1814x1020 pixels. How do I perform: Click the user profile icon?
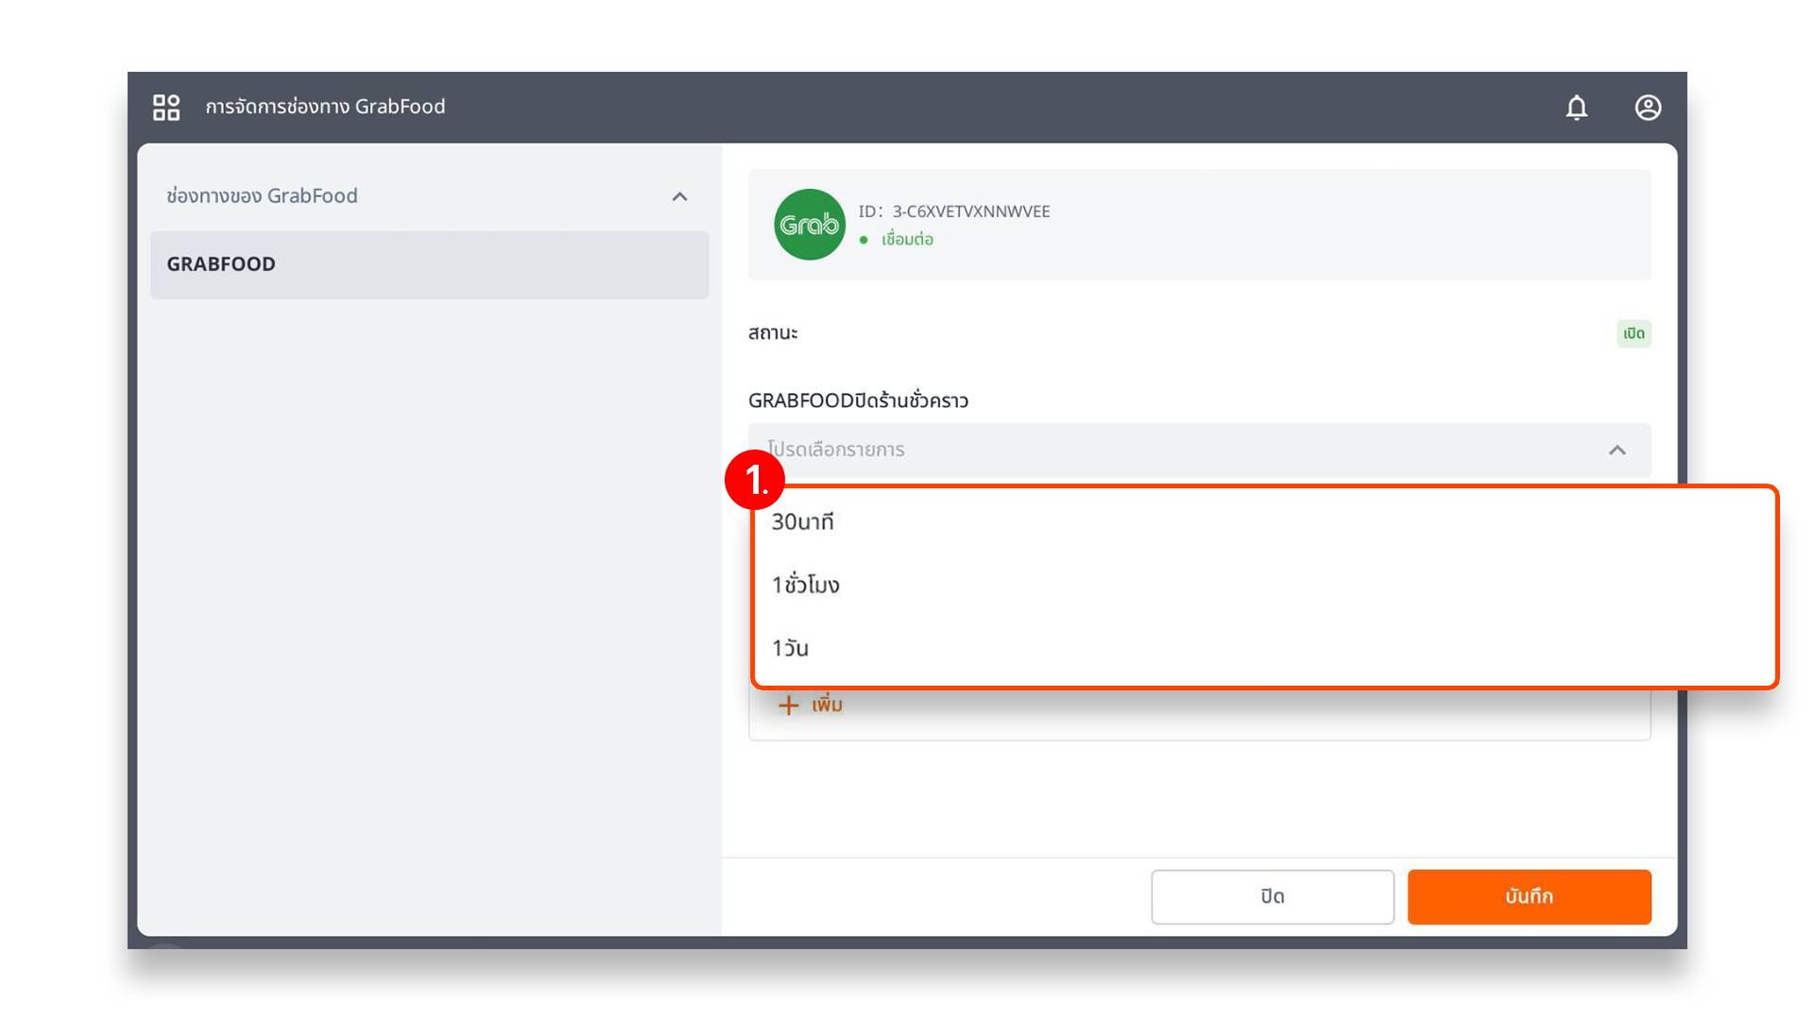pyautogui.click(x=1647, y=106)
